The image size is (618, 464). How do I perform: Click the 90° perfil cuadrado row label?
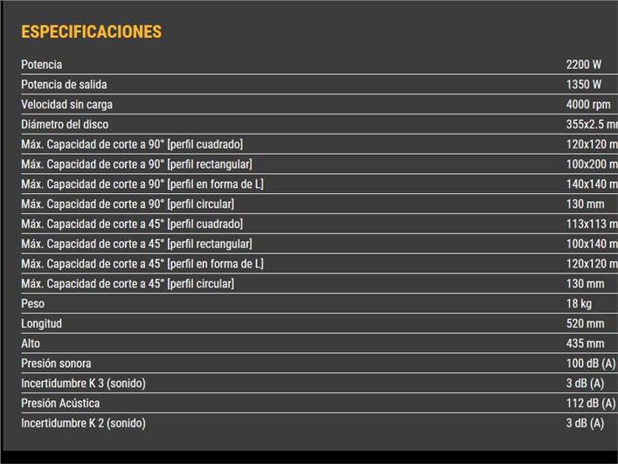131,144
